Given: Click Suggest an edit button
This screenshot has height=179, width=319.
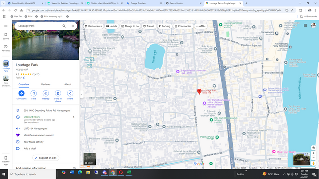Looking at the screenshot, I should 46,158.
